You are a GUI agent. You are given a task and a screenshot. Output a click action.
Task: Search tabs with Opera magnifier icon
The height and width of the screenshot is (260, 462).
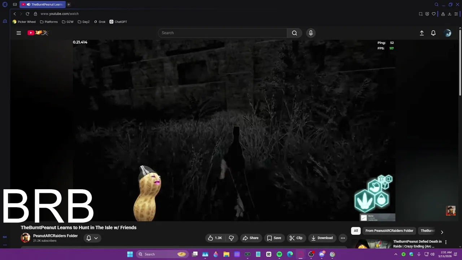pyautogui.click(x=436, y=5)
